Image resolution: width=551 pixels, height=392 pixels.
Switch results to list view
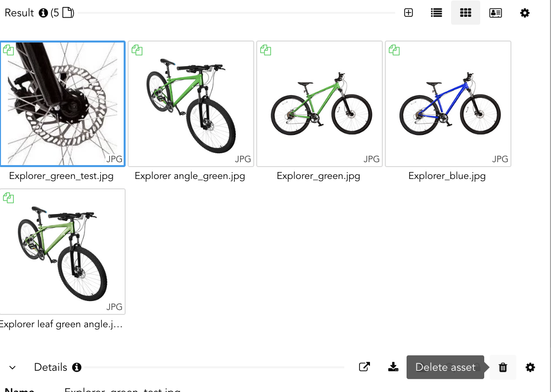[x=436, y=12]
